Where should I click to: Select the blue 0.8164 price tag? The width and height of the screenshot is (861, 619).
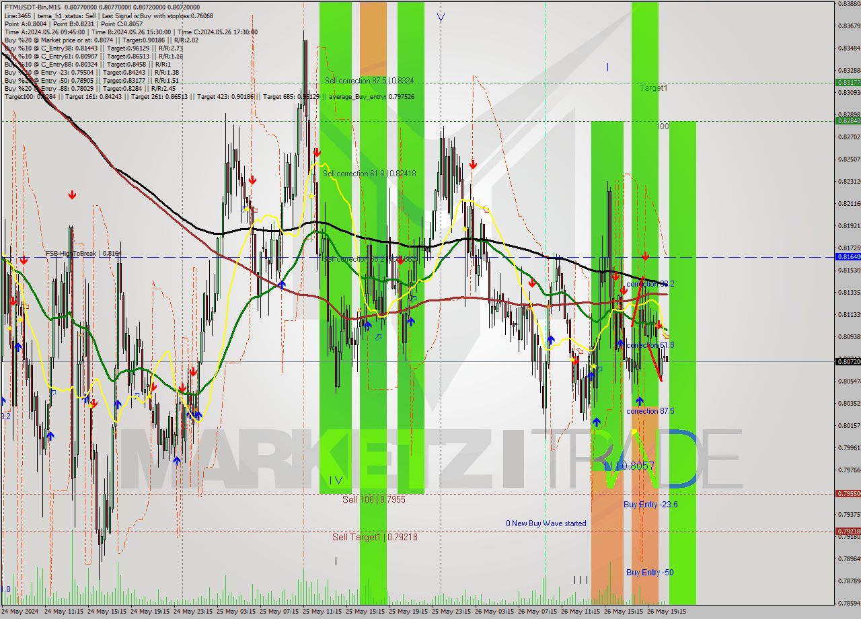tap(848, 257)
